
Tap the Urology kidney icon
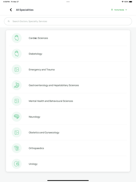tap(17, 164)
